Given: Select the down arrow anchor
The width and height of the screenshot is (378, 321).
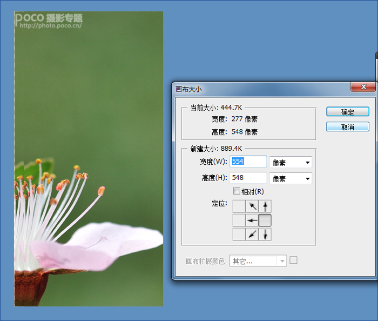Looking at the screenshot, I should [265, 234].
